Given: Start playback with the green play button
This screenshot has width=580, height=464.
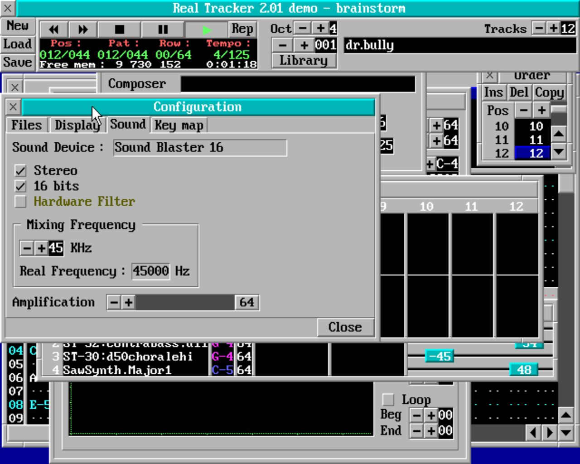Looking at the screenshot, I should pyautogui.click(x=207, y=29).
